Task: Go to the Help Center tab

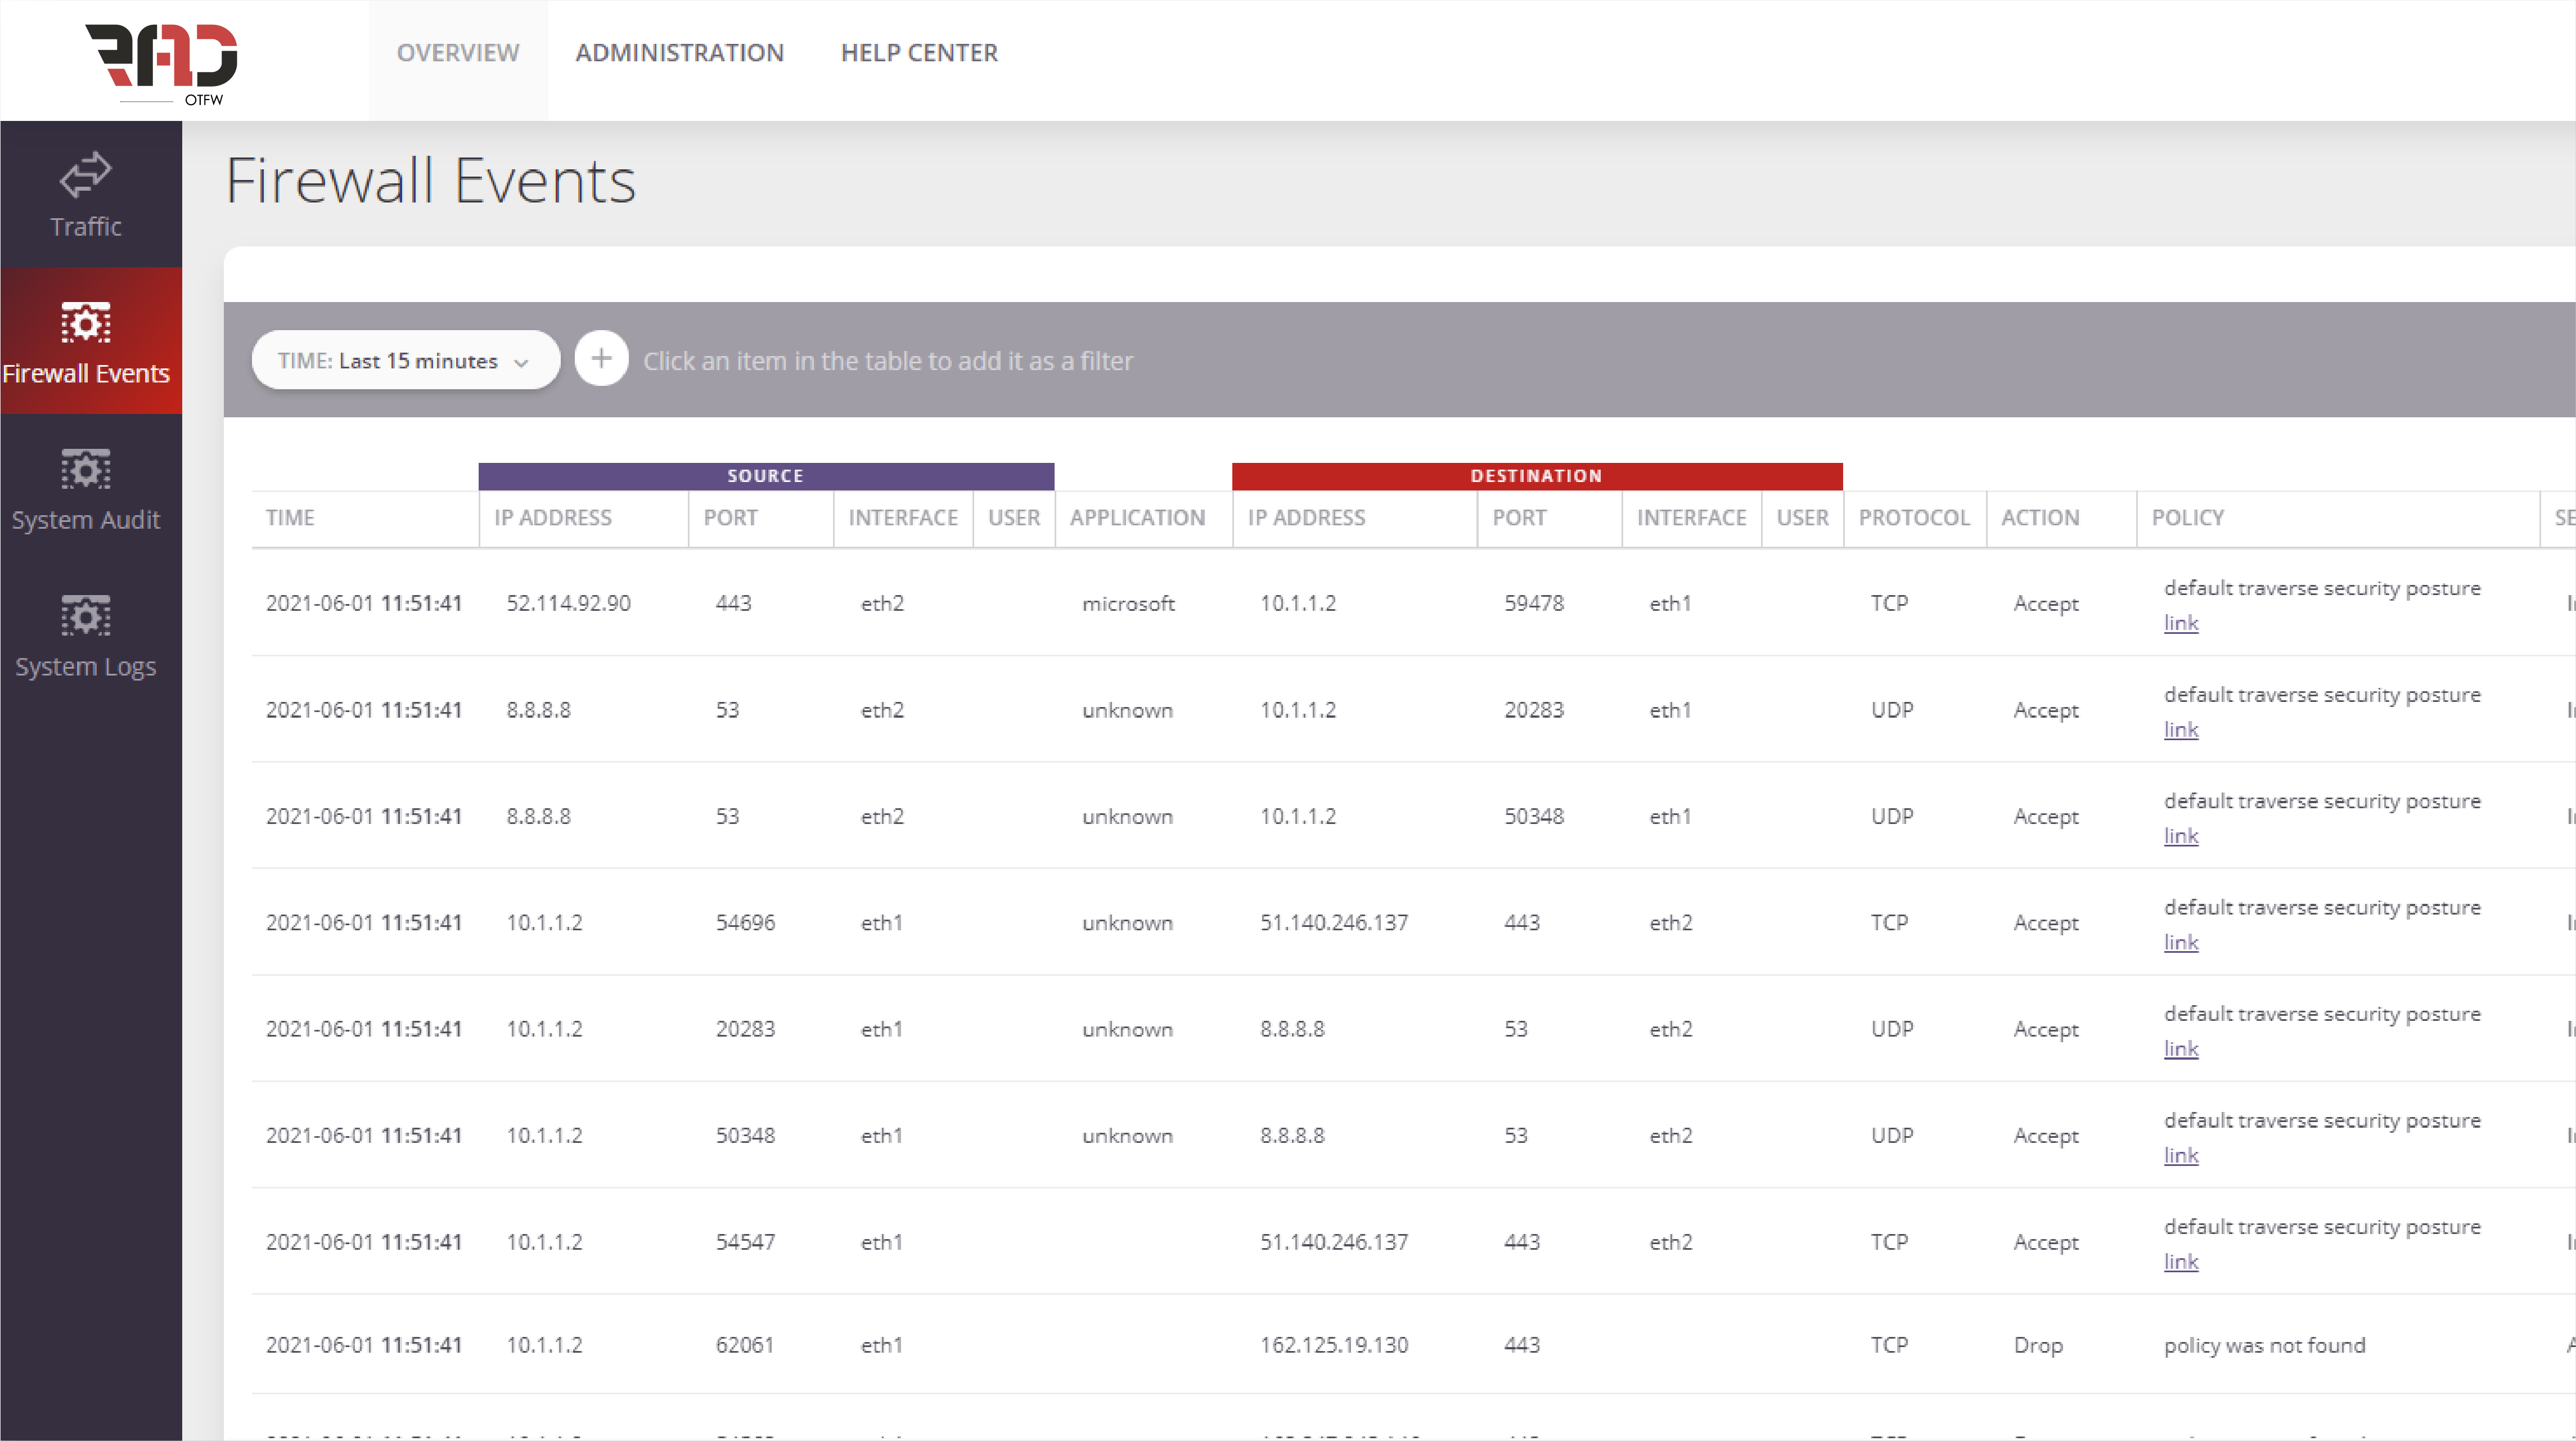Action: click(919, 53)
